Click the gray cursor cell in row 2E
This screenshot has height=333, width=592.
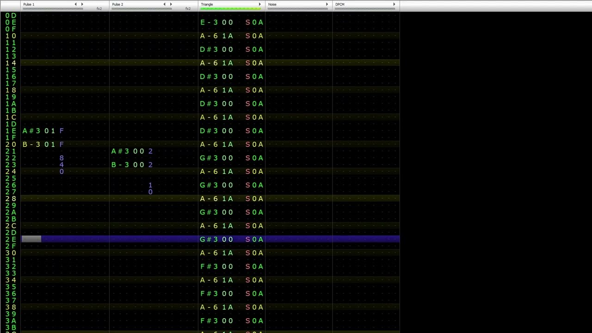click(x=31, y=239)
